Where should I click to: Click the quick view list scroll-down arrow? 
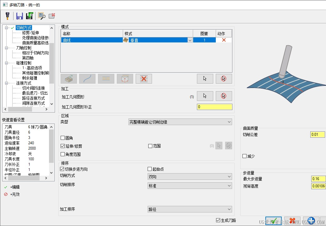pos(52,173)
